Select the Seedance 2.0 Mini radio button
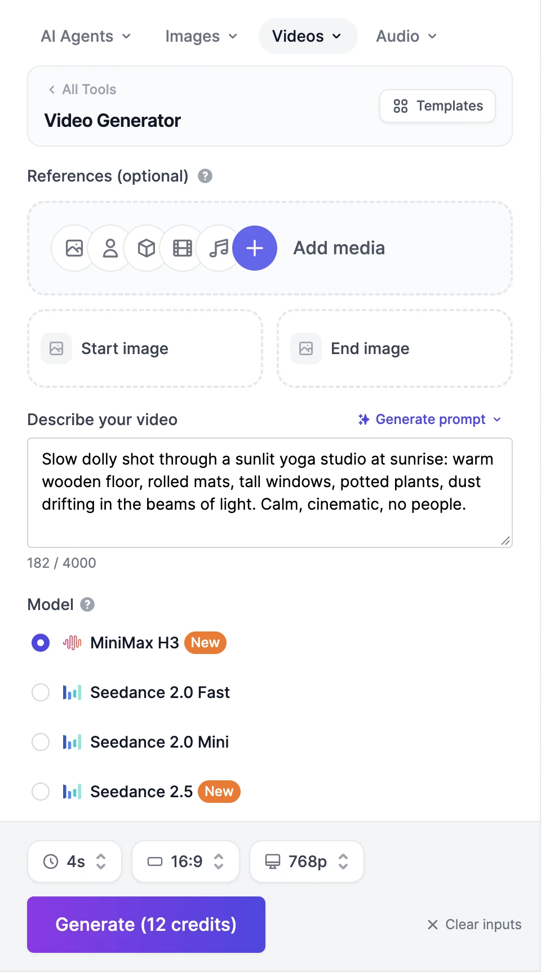550x972 pixels. [41, 742]
